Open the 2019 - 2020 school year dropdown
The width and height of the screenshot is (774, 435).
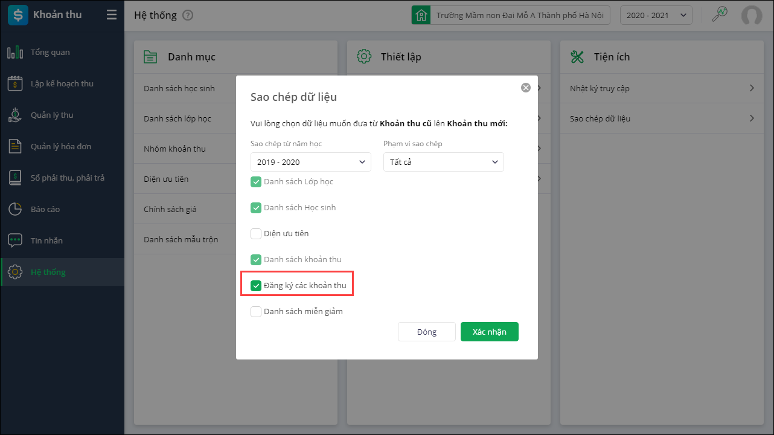pos(311,162)
